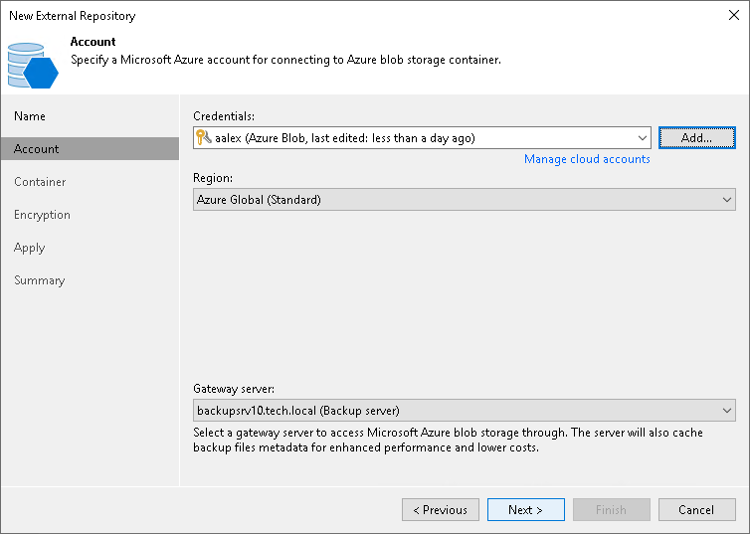Click the aalex credentials selection field
The width and height of the screenshot is (750, 534).
pos(418,138)
